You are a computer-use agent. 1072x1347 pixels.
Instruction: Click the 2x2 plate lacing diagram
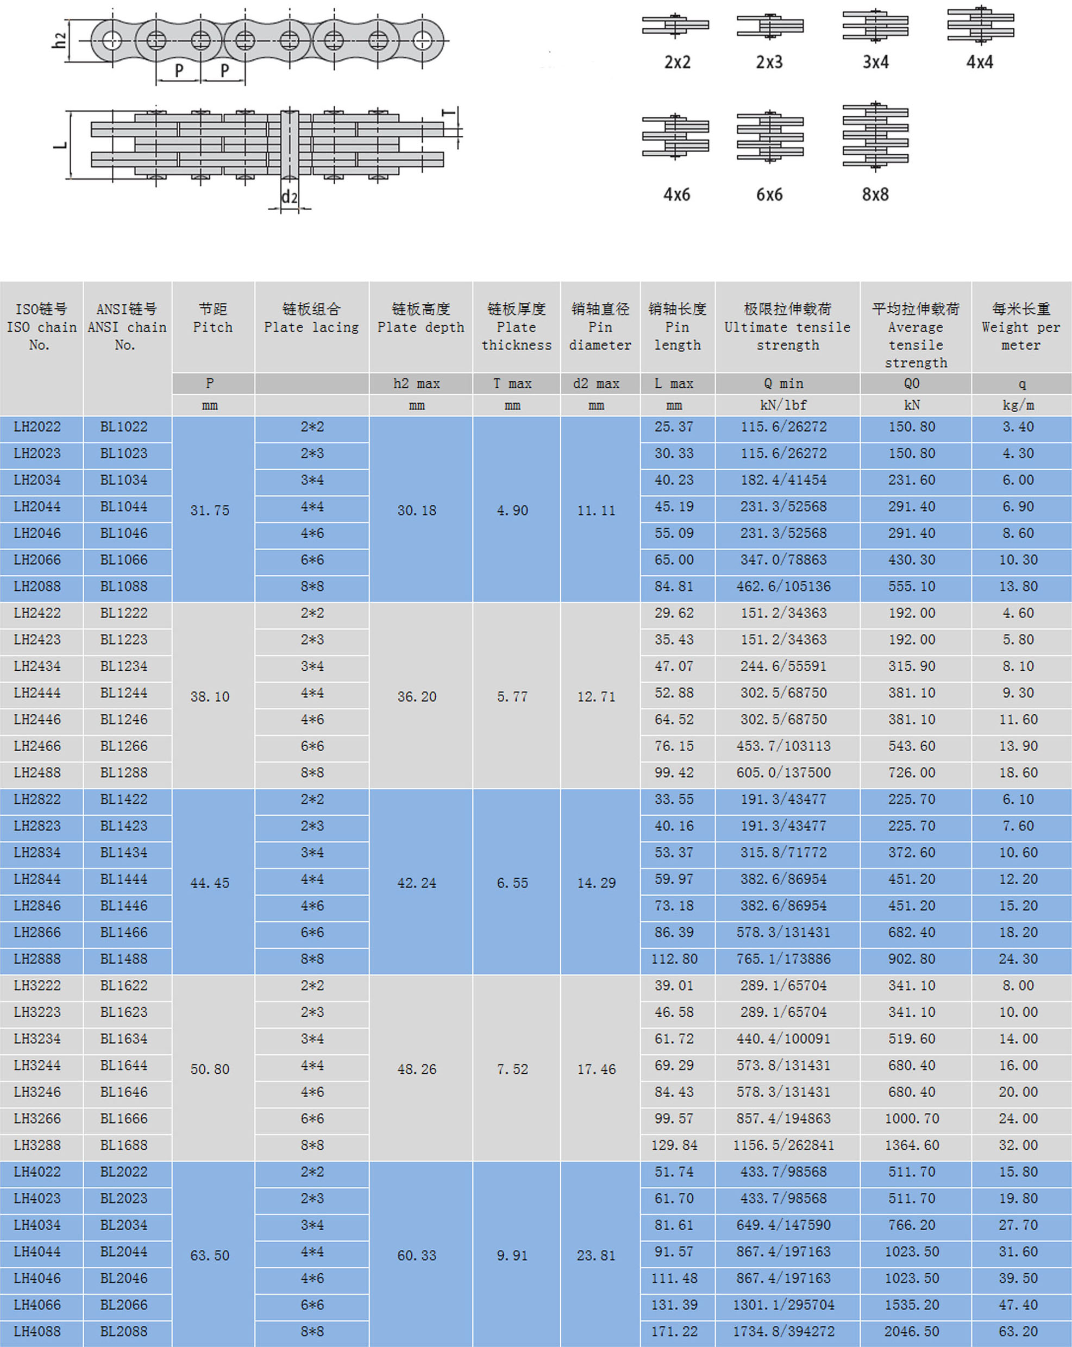point(675,26)
